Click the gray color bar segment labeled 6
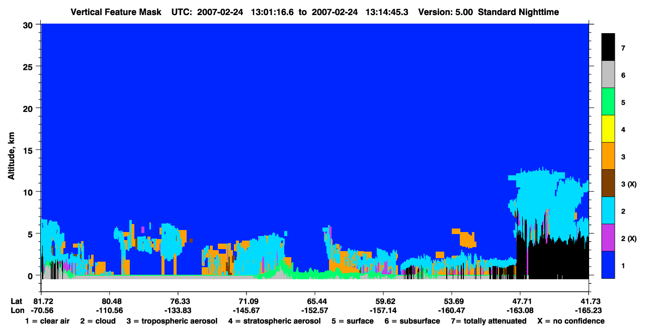 (x=608, y=75)
